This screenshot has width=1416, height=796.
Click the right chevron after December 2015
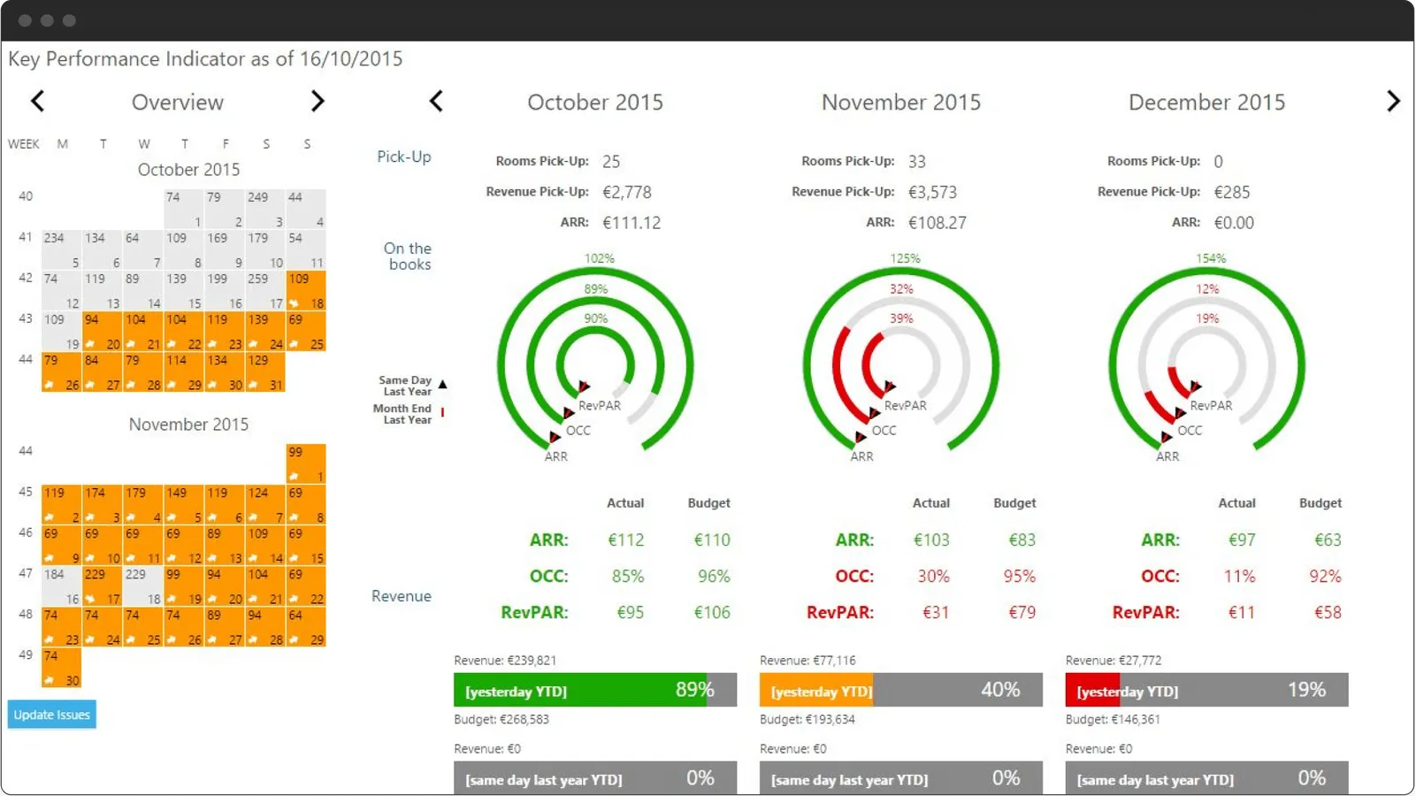pyautogui.click(x=1392, y=101)
